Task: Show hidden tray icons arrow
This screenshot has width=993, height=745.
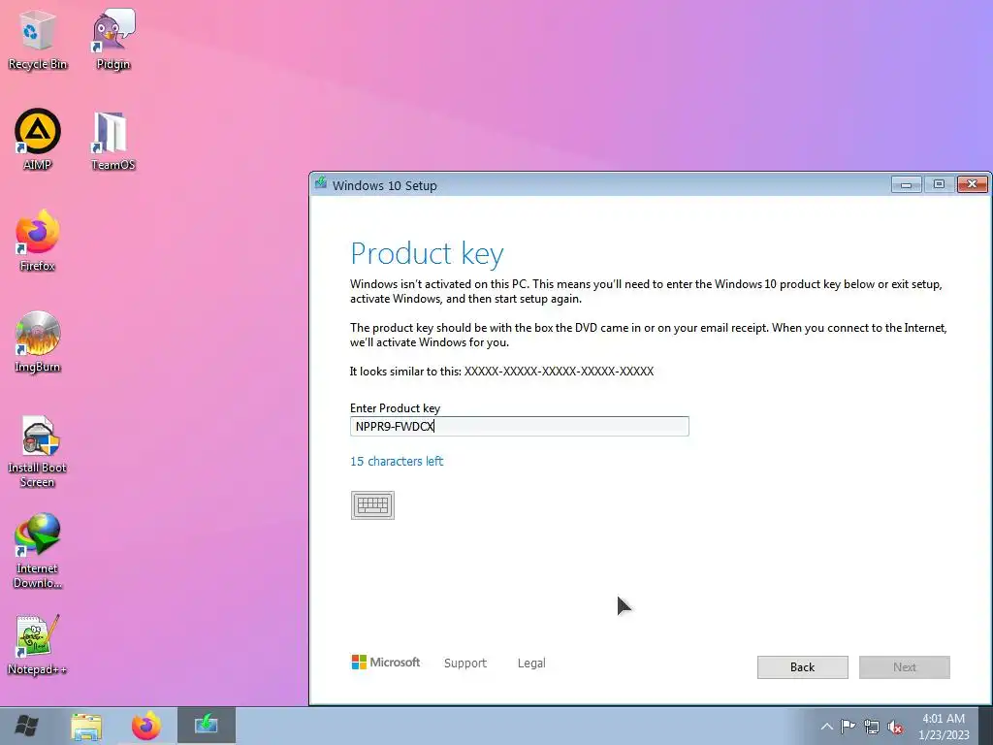Action: pyautogui.click(x=826, y=727)
